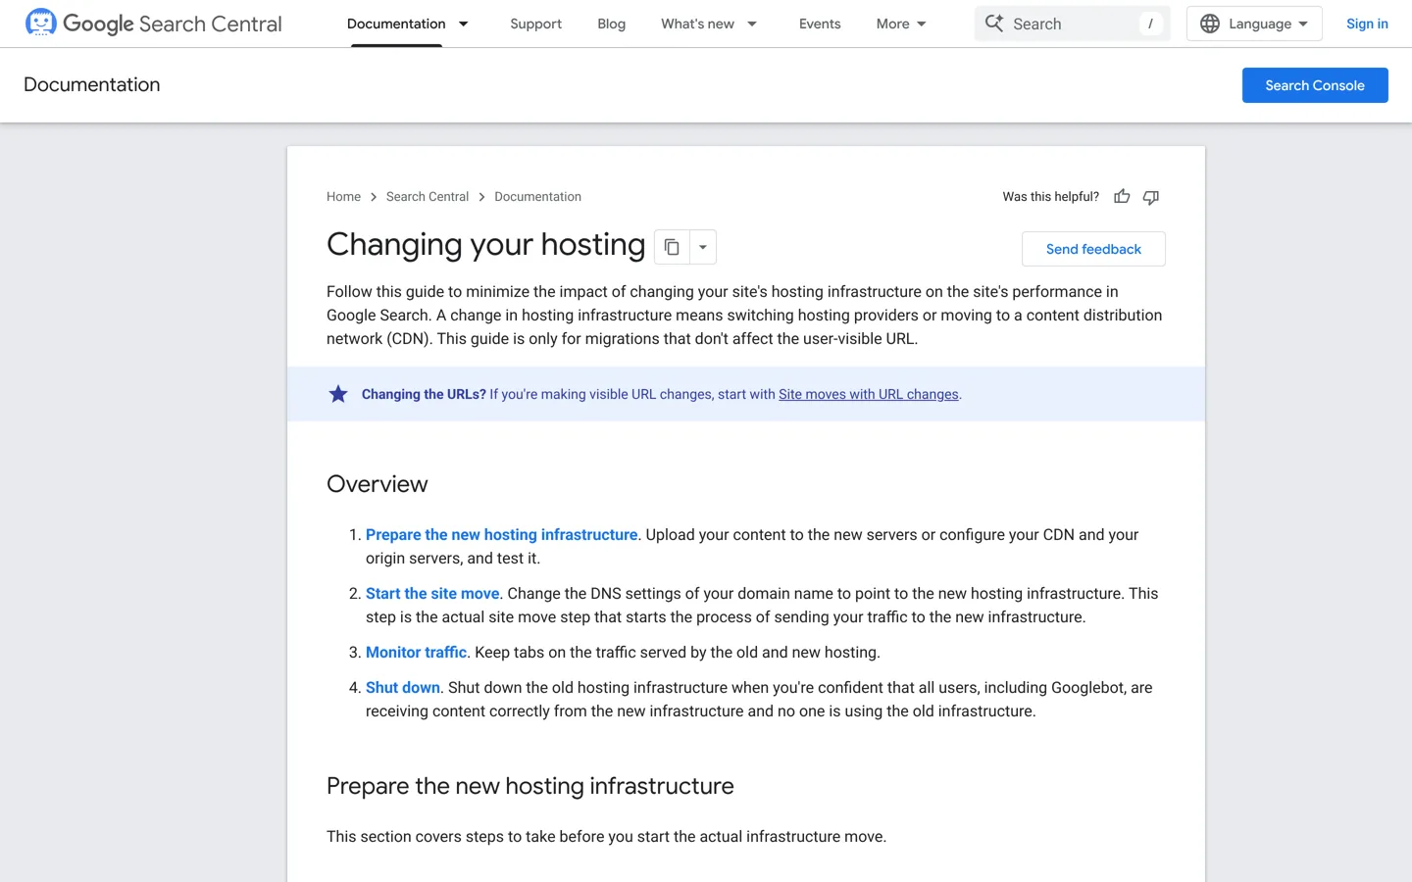This screenshot has width=1412, height=882.
Task: Click the search sparkle magnifier icon
Action: [x=994, y=24]
